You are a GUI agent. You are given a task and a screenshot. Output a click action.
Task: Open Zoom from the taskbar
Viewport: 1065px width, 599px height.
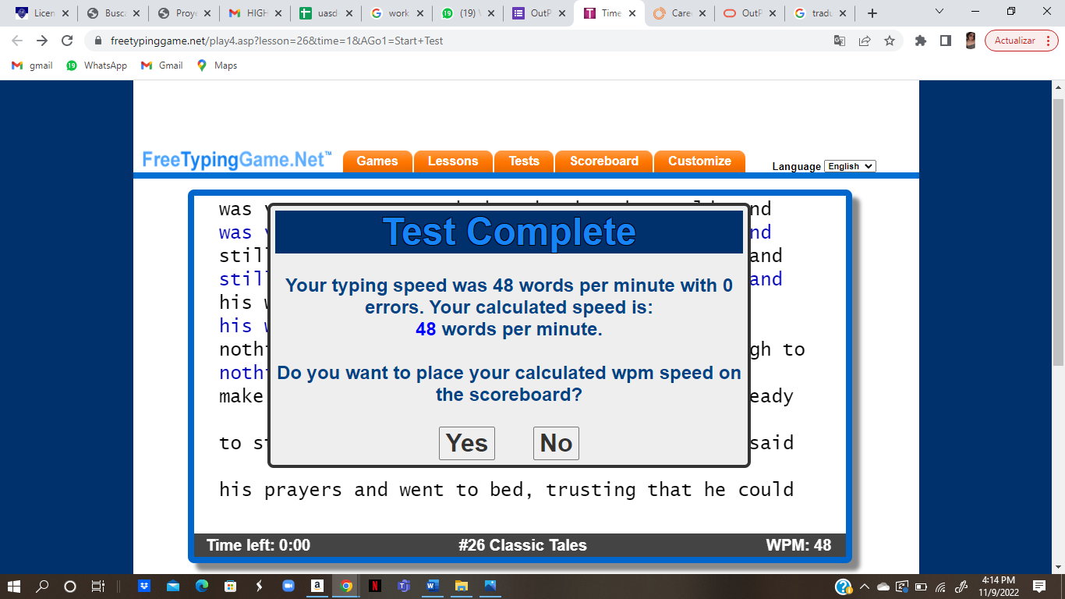(x=288, y=586)
